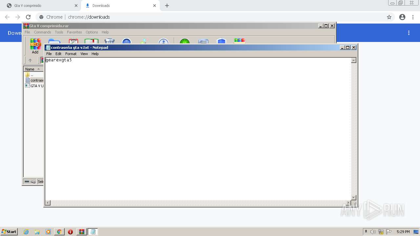The height and width of the screenshot is (236, 420).
Task: Open Opera from taskbar
Action: point(70,232)
